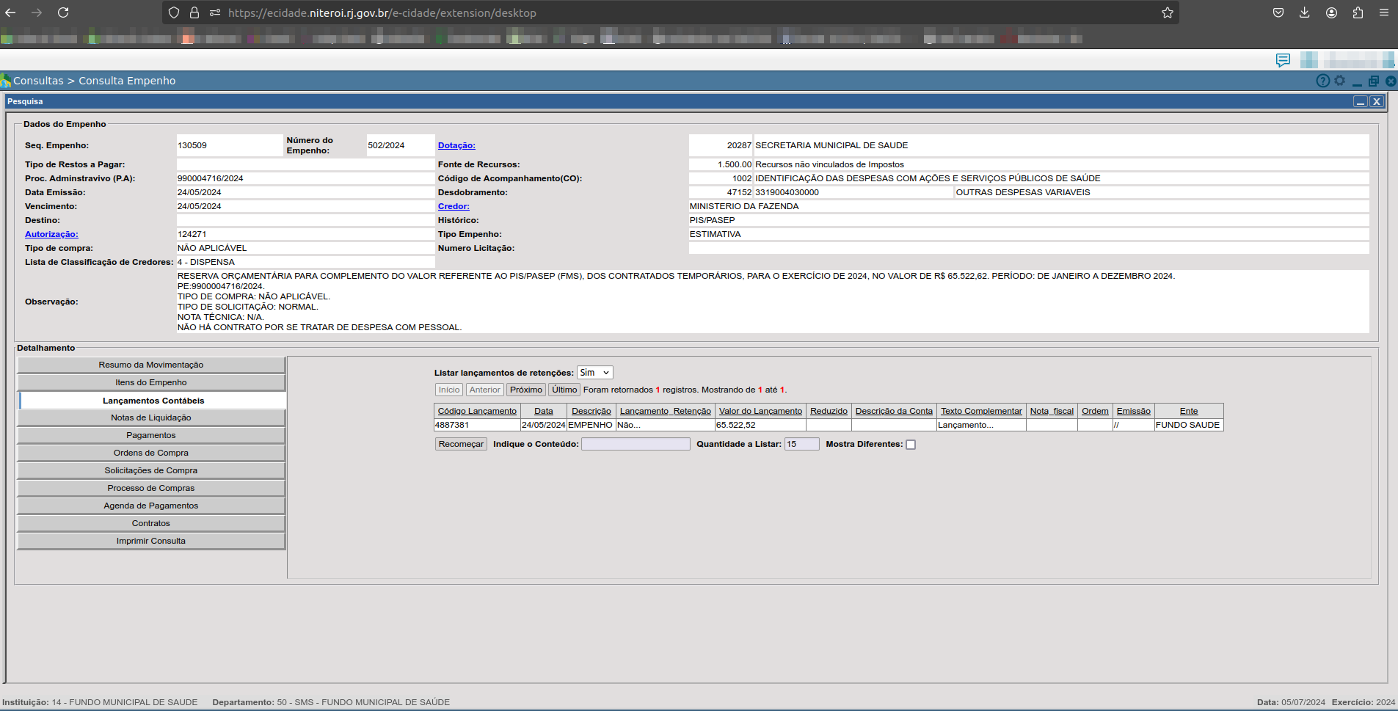
Task: Select the Pagamentos tab
Action: [151, 435]
